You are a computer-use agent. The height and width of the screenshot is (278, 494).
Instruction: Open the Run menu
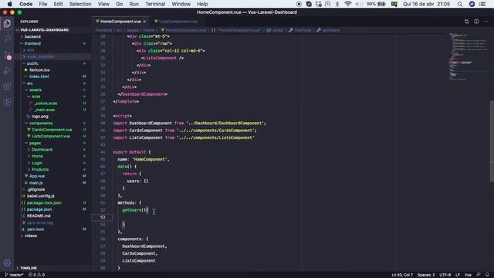(134, 4)
